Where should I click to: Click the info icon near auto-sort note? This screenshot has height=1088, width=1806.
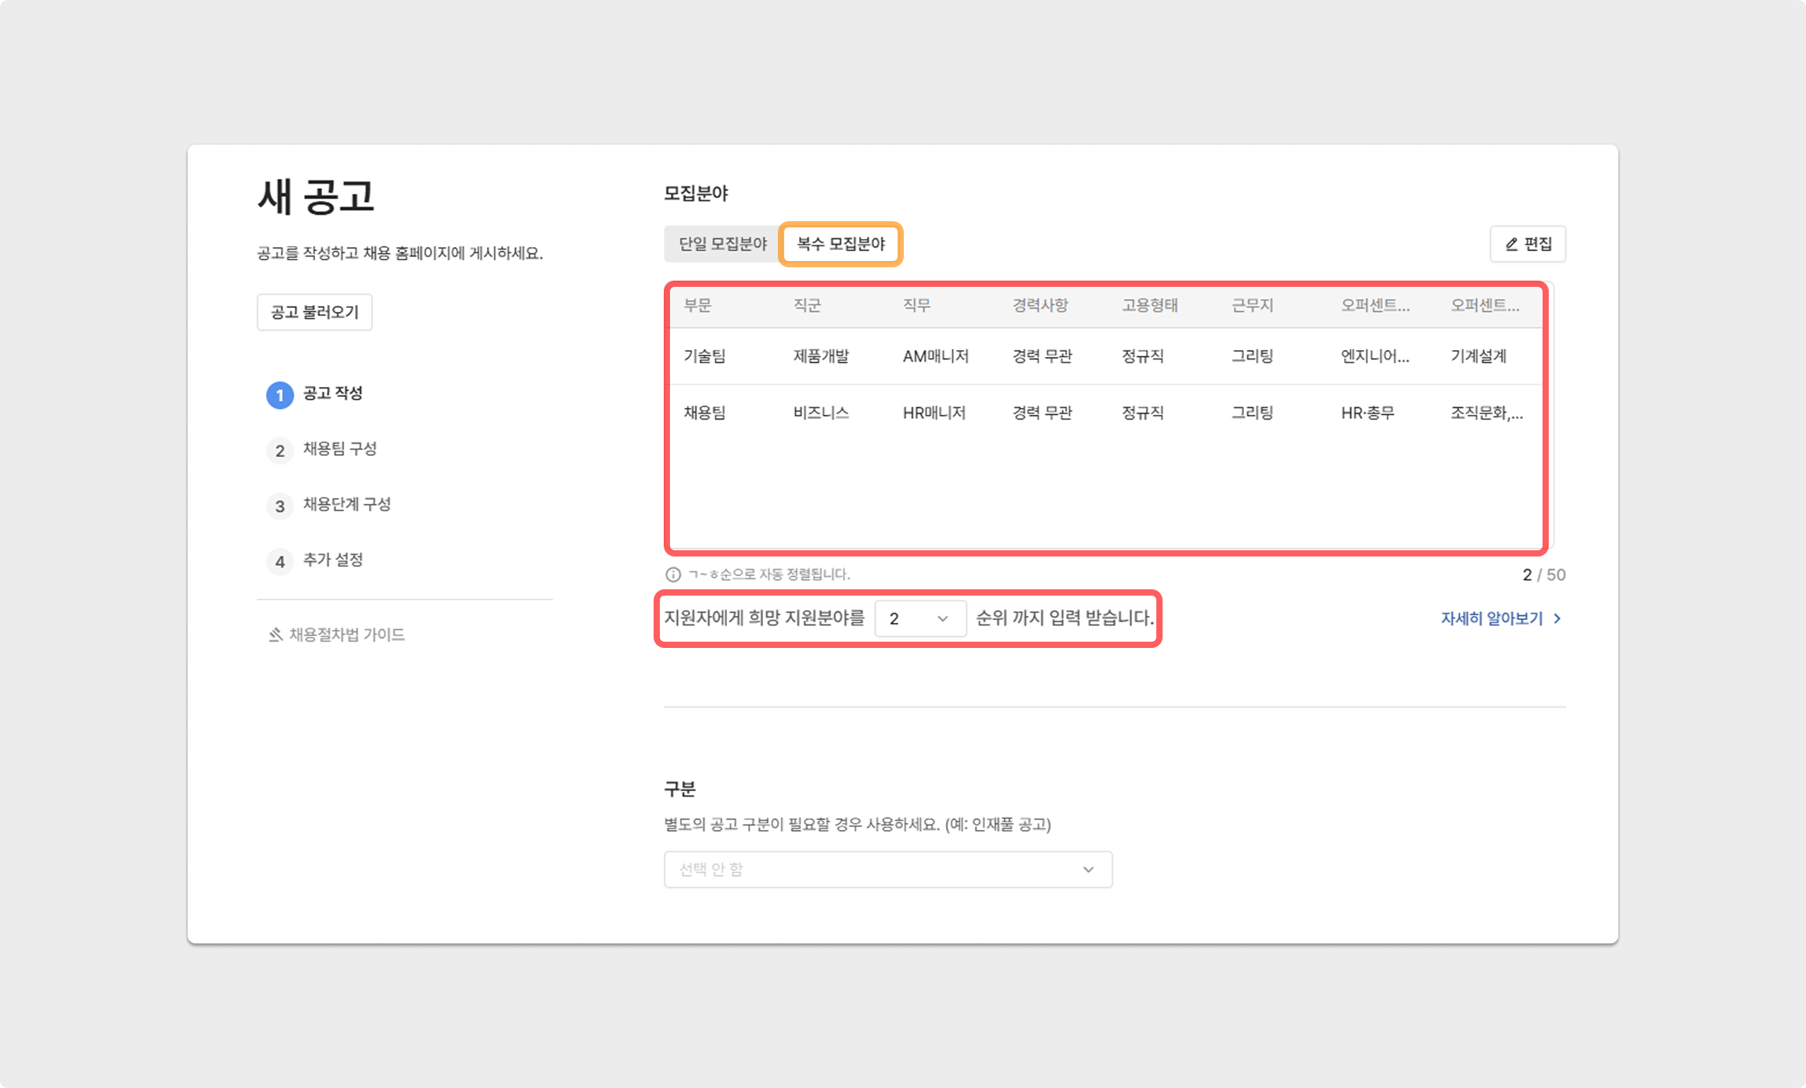coord(672,574)
